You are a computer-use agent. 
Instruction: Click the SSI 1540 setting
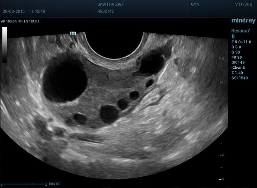[240, 78]
